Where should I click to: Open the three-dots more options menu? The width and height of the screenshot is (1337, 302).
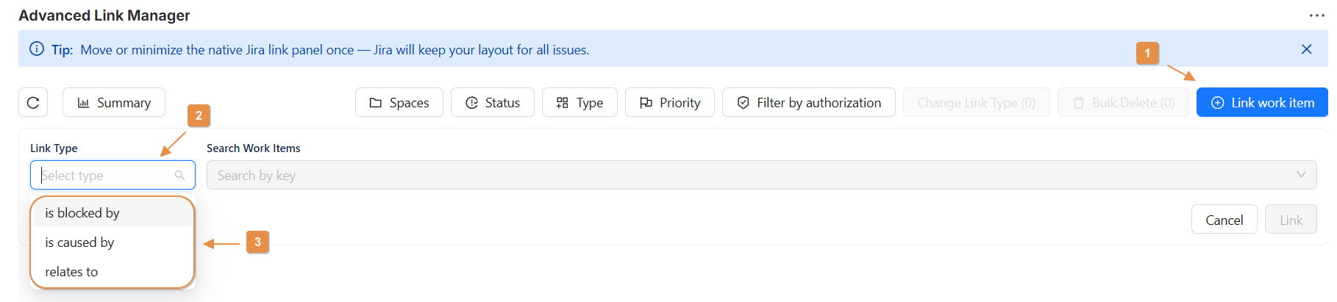click(1316, 15)
